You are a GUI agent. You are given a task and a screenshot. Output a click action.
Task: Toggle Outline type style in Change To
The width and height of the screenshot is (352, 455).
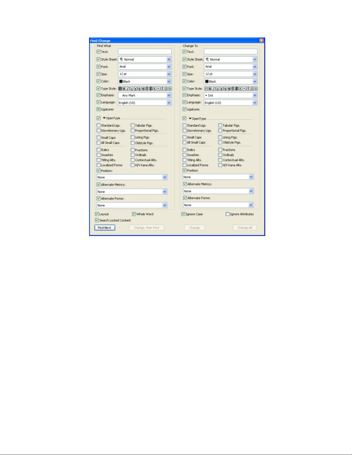click(233, 89)
